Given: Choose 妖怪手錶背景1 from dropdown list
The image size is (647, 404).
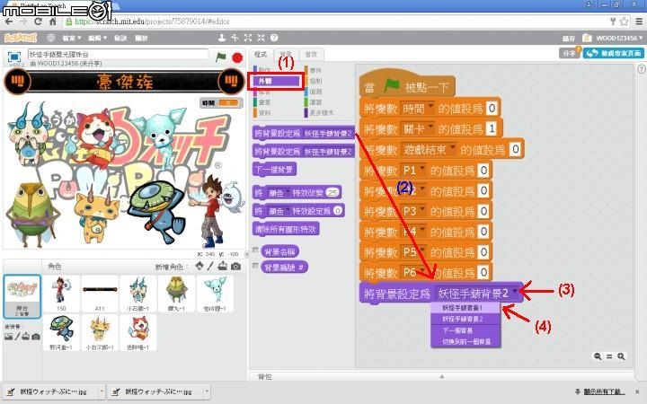Looking at the screenshot, I should (x=465, y=308).
